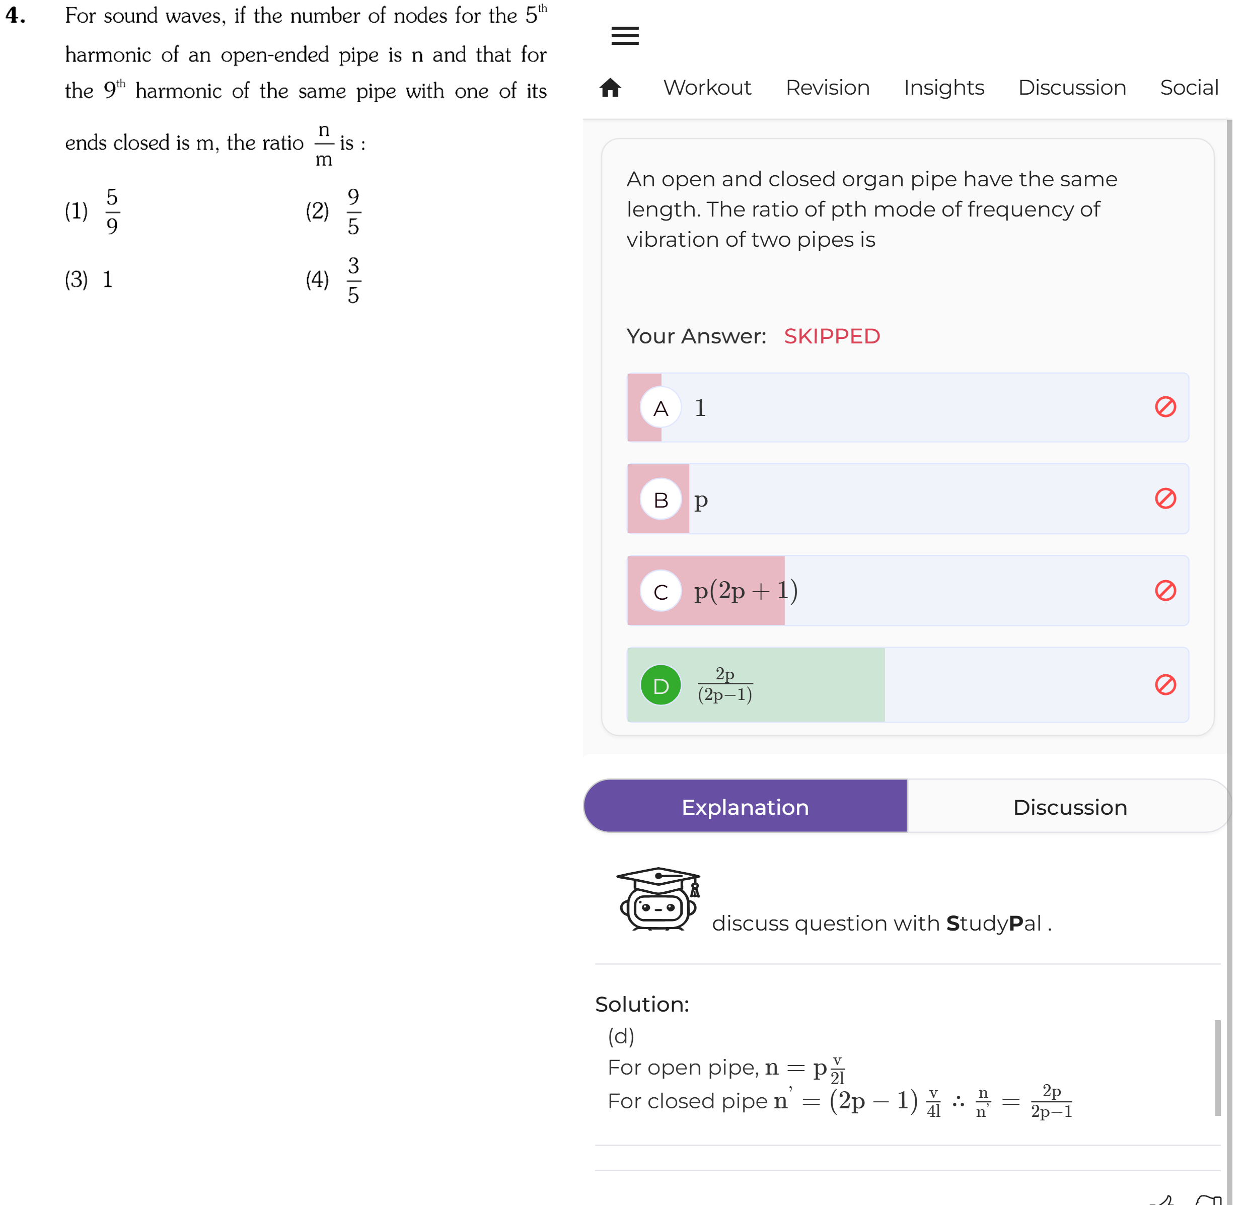This screenshot has height=1205, width=1246.
Task: Show the Explanation panel
Action: coord(745,806)
